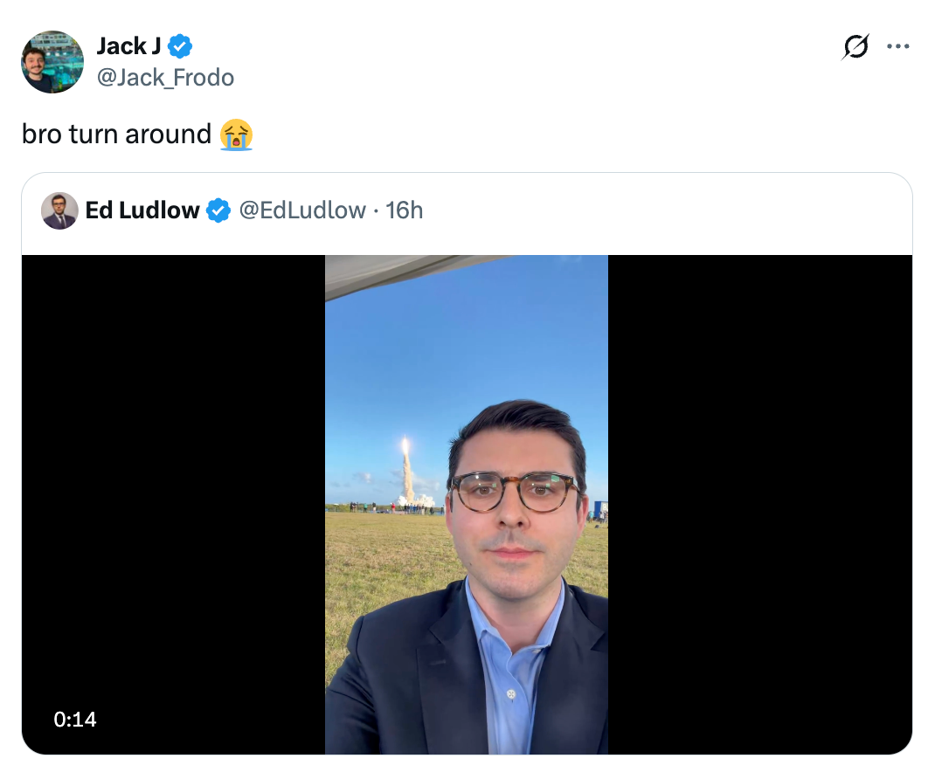The height and width of the screenshot is (772, 928).
Task: Open the three-dot more options menu
Action: [x=898, y=46]
